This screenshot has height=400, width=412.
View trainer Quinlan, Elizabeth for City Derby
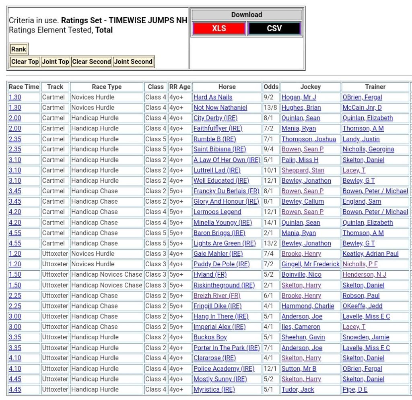(367, 118)
